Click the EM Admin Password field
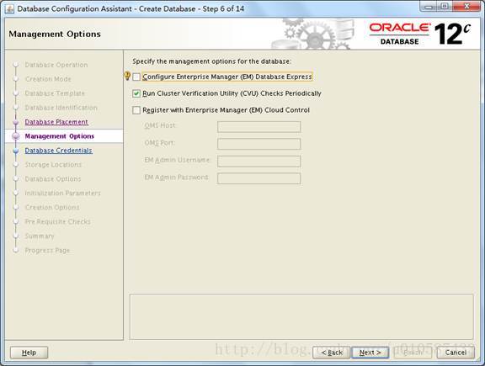485x366 pixels. [x=258, y=178]
